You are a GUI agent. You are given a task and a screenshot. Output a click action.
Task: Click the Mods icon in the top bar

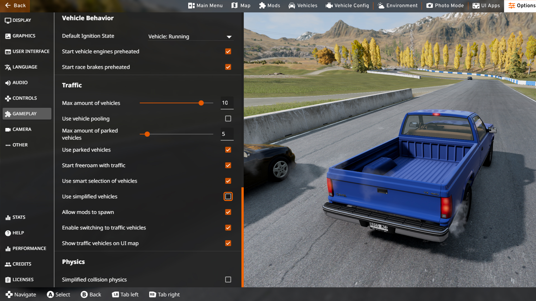pos(269,6)
